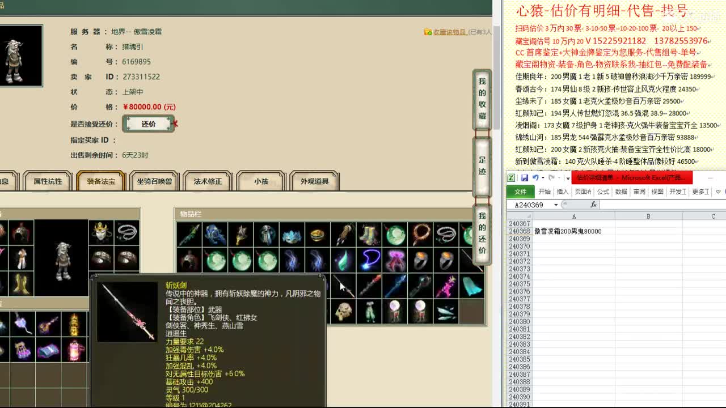Open the 我的收藏 side panel

(482, 99)
